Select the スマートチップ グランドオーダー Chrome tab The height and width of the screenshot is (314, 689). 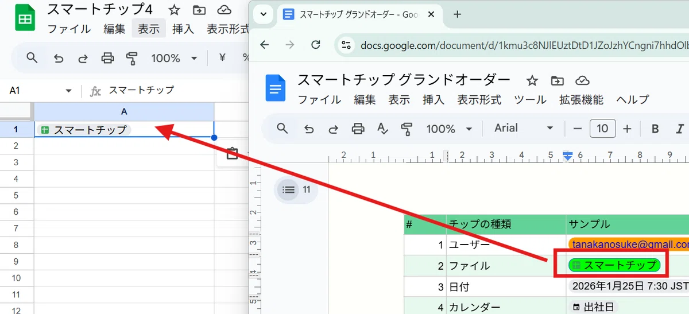point(359,14)
